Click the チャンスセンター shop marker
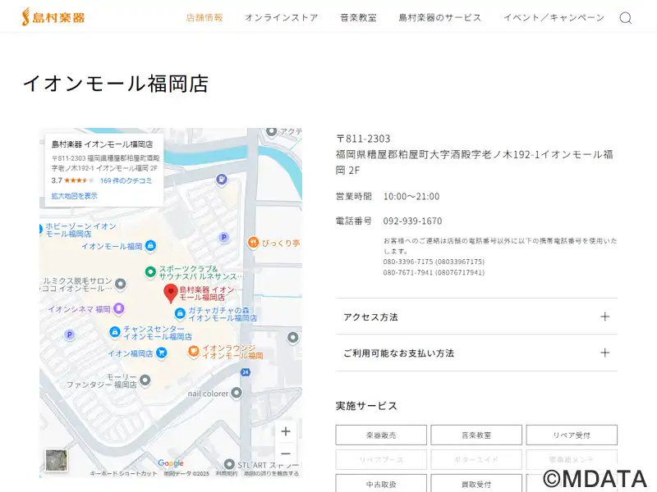This screenshot has height=492, width=657. [x=115, y=332]
